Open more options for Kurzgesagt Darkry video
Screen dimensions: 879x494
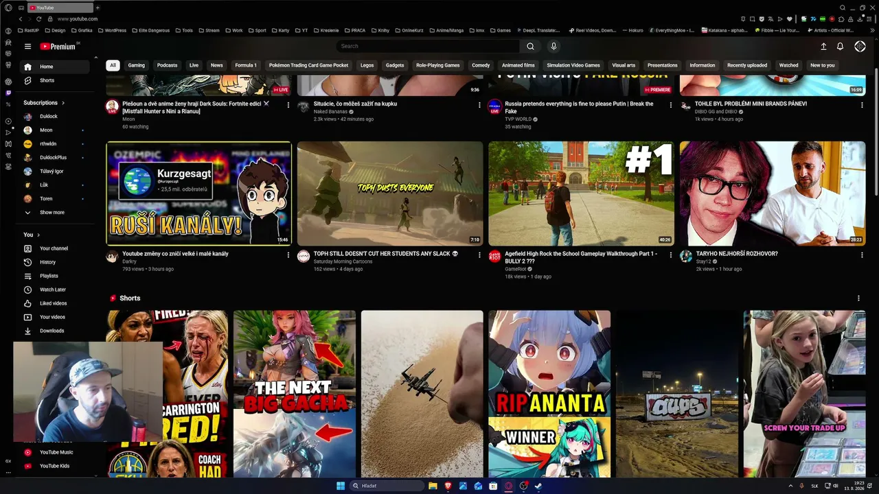[288, 255]
